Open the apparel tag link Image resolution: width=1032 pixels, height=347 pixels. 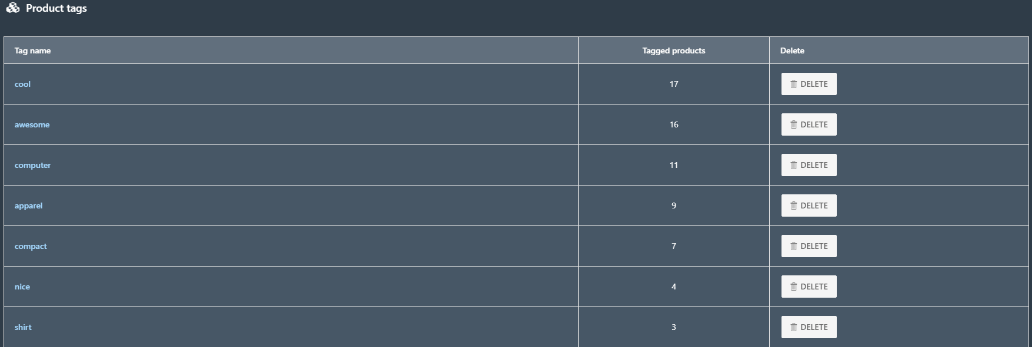coord(28,205)
